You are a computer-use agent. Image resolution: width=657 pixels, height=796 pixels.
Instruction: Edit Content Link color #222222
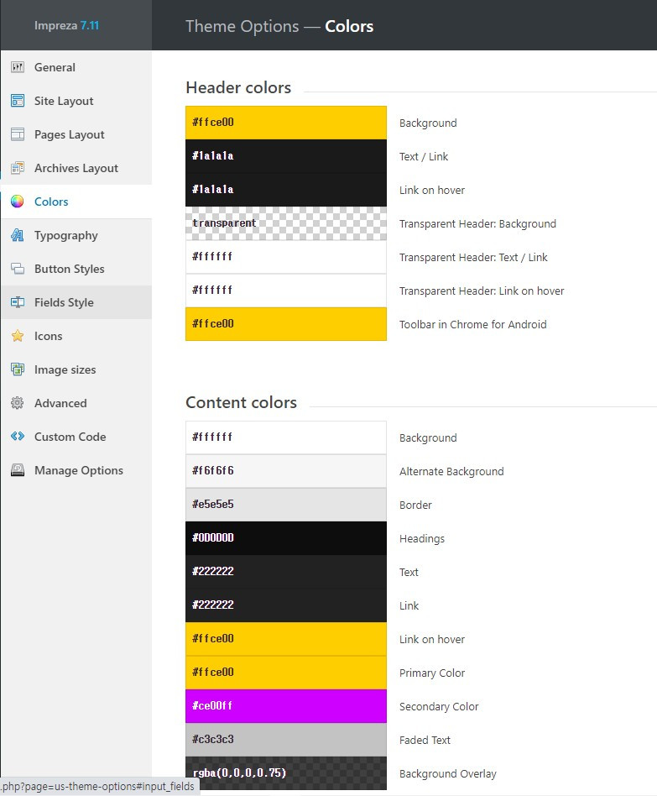pyautogui.click(x=286, y=605)
